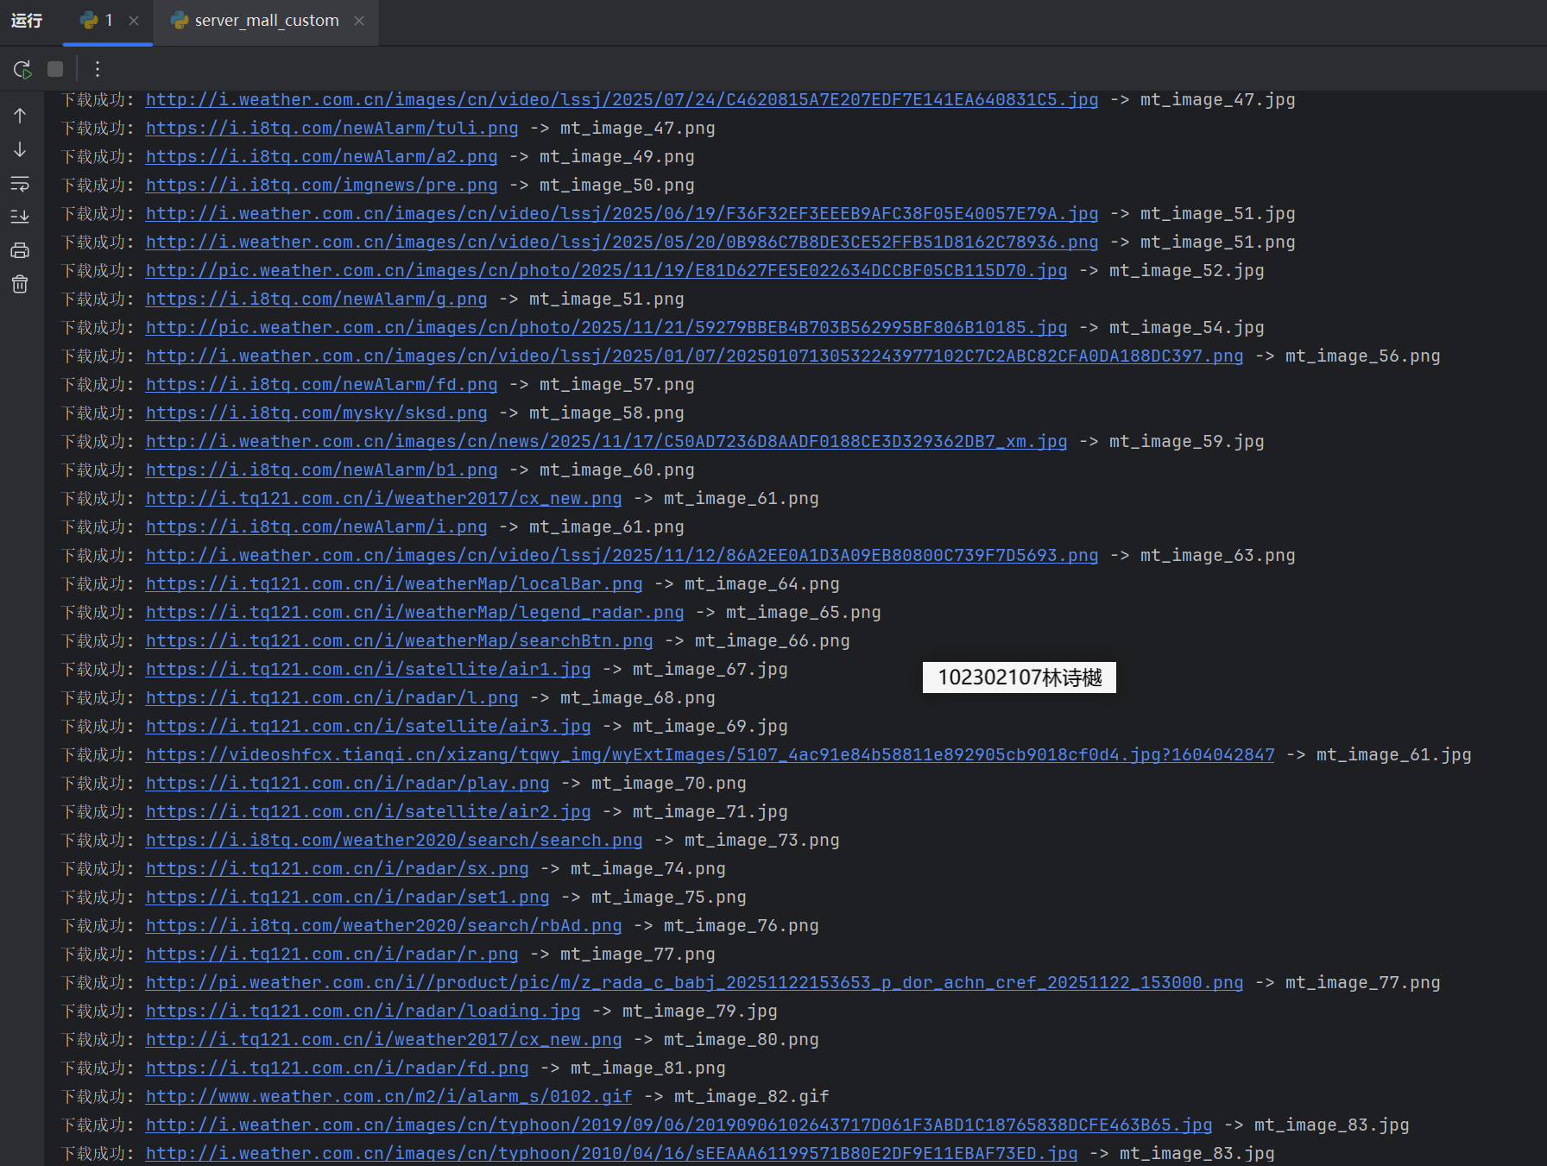
Task: Open the newAlarm/fd.png link
Action: 322,384
